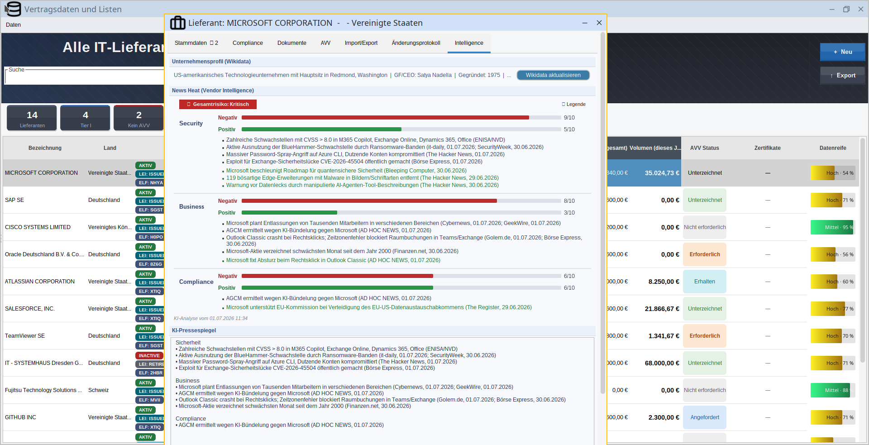
Task: Minimize the Lieferant dialog
Action: coord(585,23)
